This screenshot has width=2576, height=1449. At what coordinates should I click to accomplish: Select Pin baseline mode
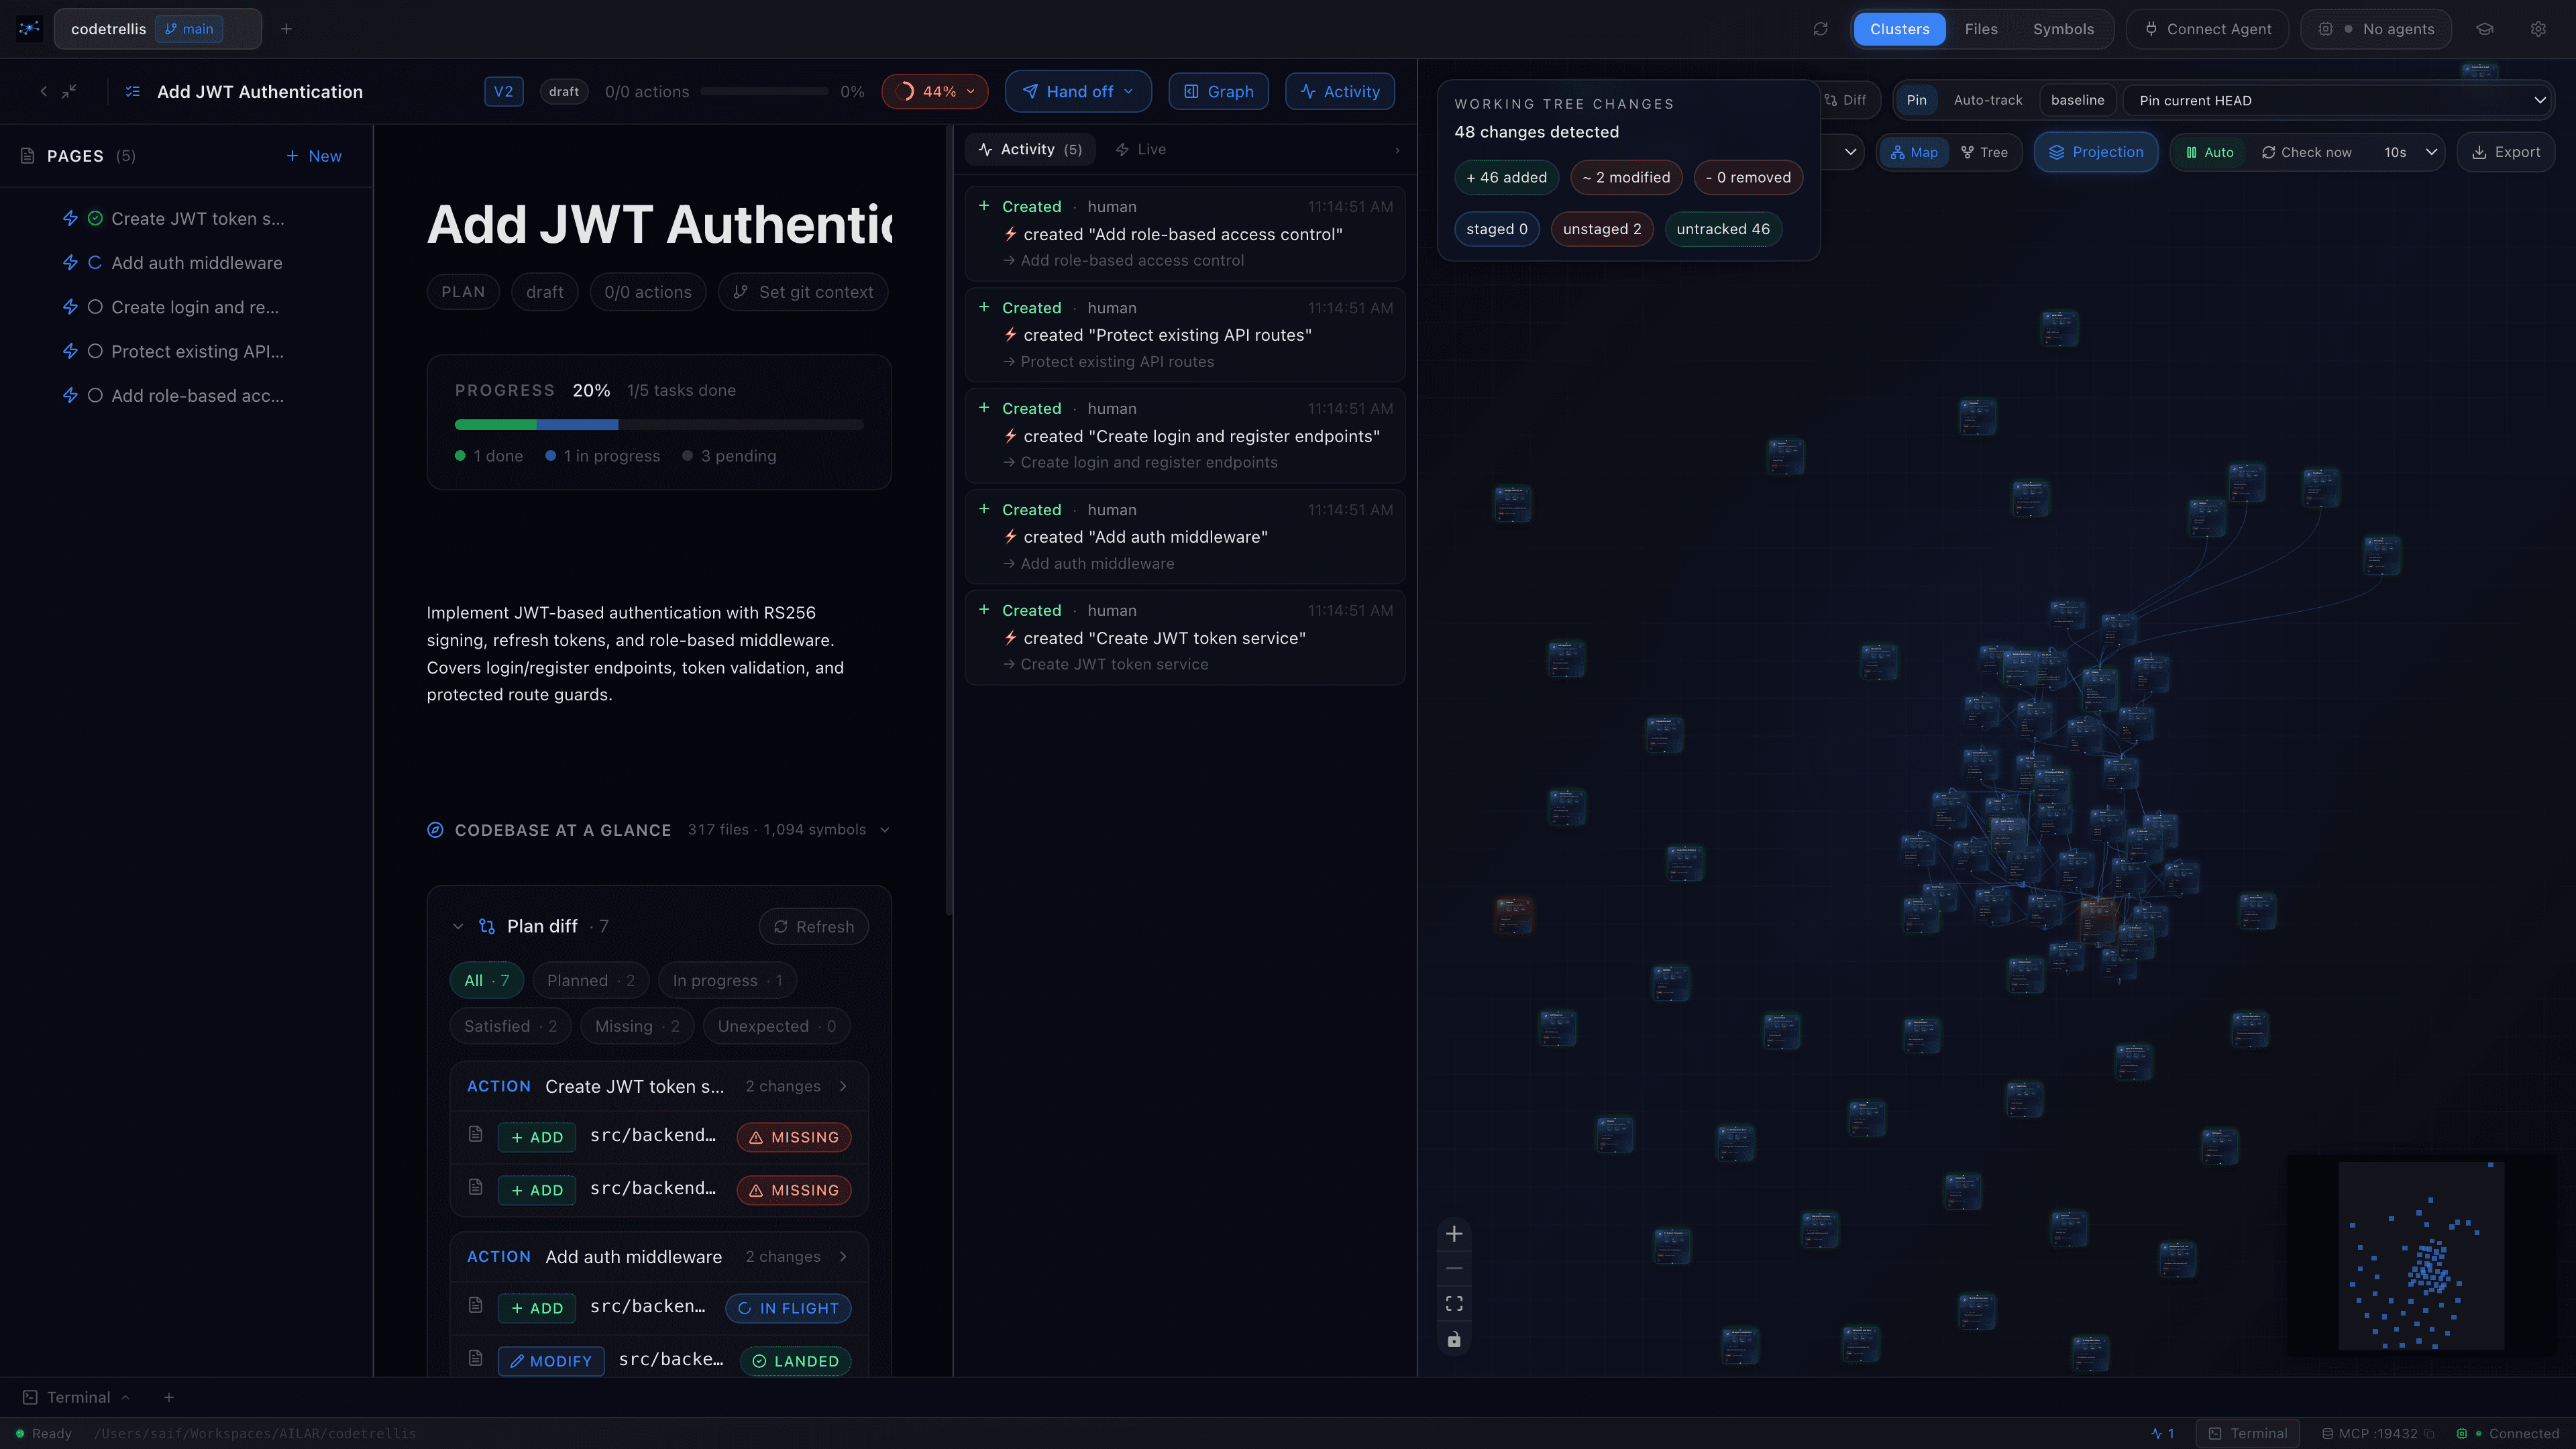(1916, 100)
